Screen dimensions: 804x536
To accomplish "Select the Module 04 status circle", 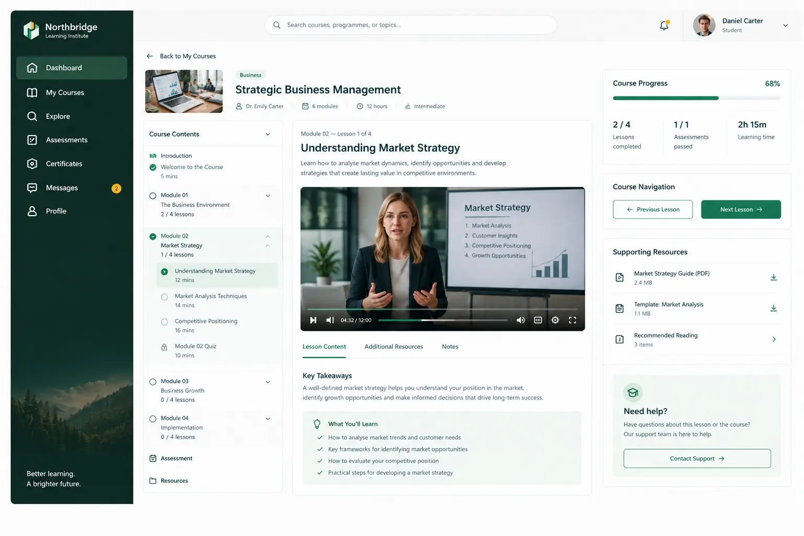I will coord(153,419).
